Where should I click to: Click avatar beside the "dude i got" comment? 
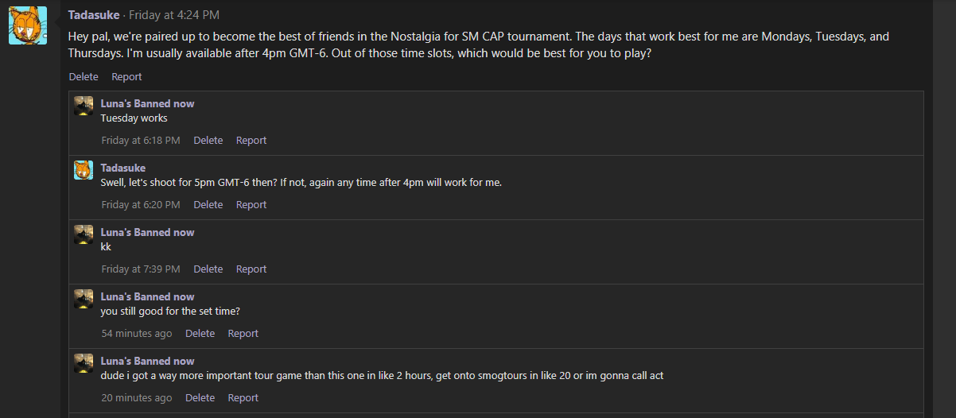[x=84, y=363]
